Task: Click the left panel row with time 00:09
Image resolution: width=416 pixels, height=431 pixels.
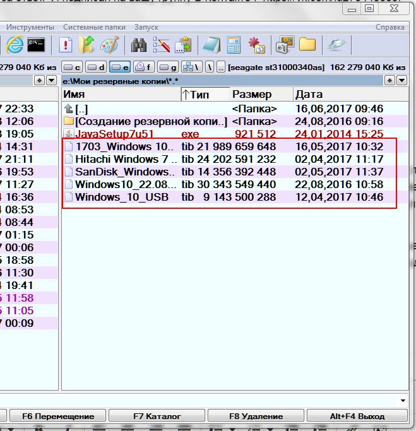Action: tap(28, 323)
